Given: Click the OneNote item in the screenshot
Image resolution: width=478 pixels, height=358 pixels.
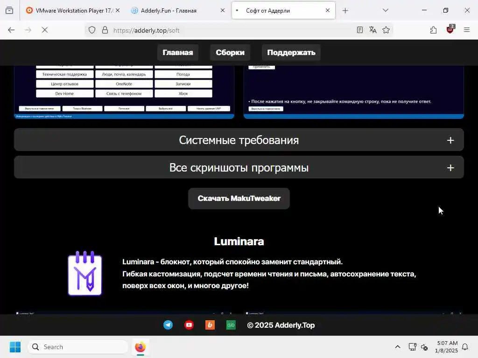Looking at the screenshot, I should point(124,84).
